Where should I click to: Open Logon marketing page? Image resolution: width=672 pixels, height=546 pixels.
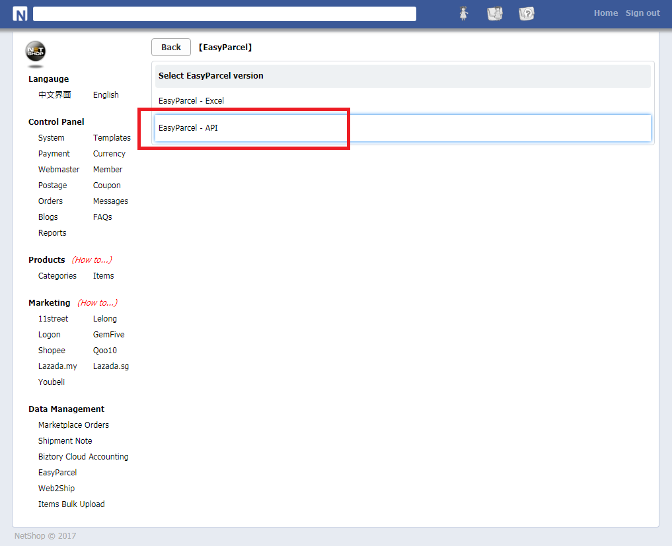click(x=50, y=334)
